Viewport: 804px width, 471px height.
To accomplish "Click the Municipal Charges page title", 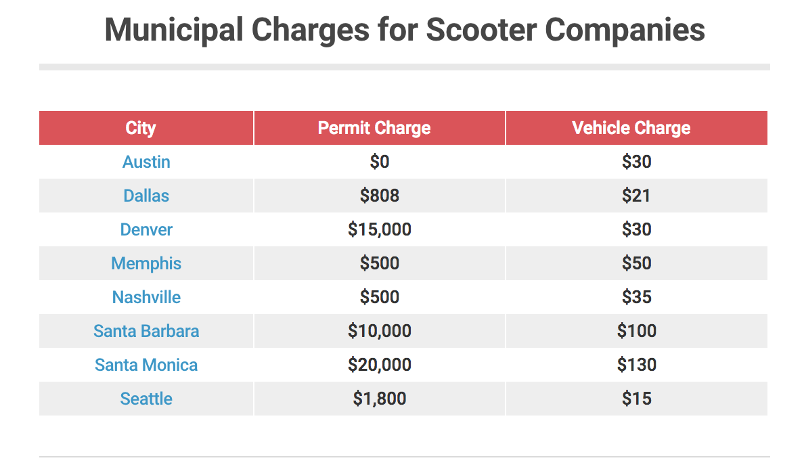I will [x=405, y=30].
